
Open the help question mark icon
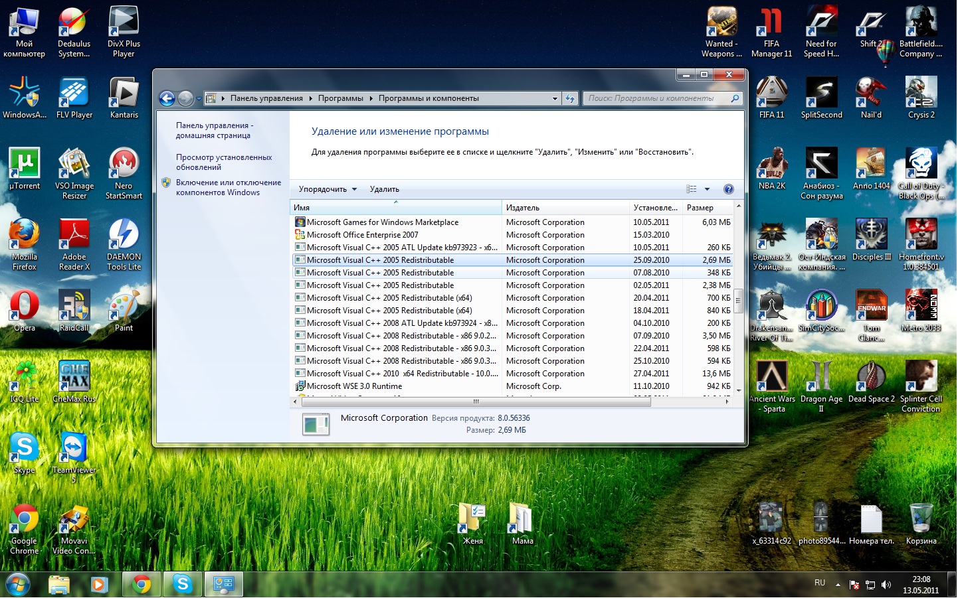click(x=729, y=189)
